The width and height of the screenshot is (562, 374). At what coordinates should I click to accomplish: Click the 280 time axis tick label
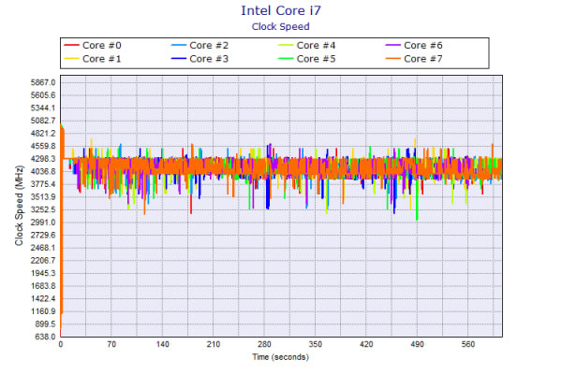264,345
